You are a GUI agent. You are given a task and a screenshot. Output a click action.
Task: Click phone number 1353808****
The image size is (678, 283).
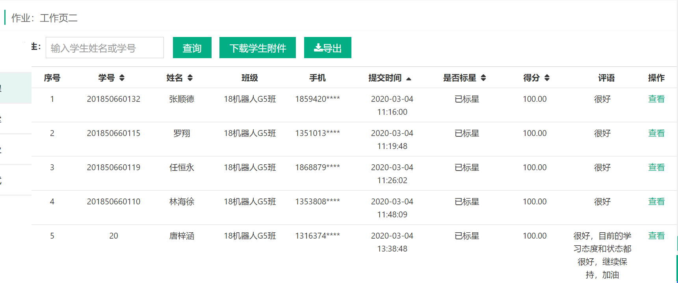click(x=318, y=202)
